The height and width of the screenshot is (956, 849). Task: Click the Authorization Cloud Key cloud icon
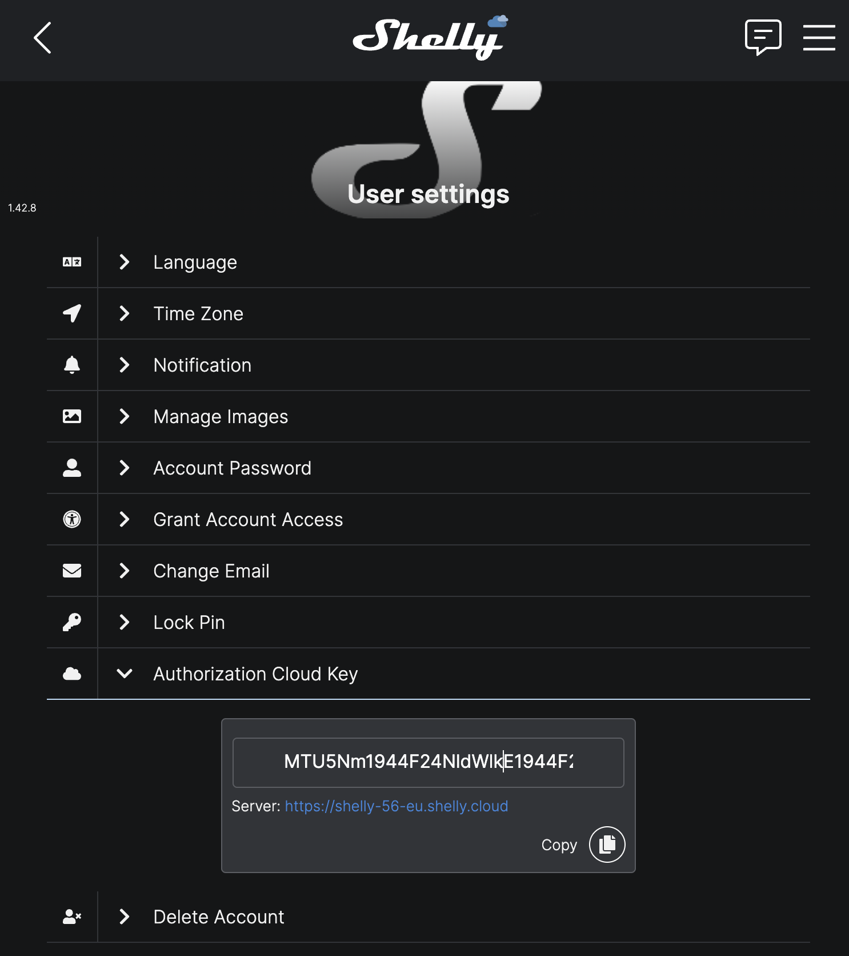tap(72, 674)
